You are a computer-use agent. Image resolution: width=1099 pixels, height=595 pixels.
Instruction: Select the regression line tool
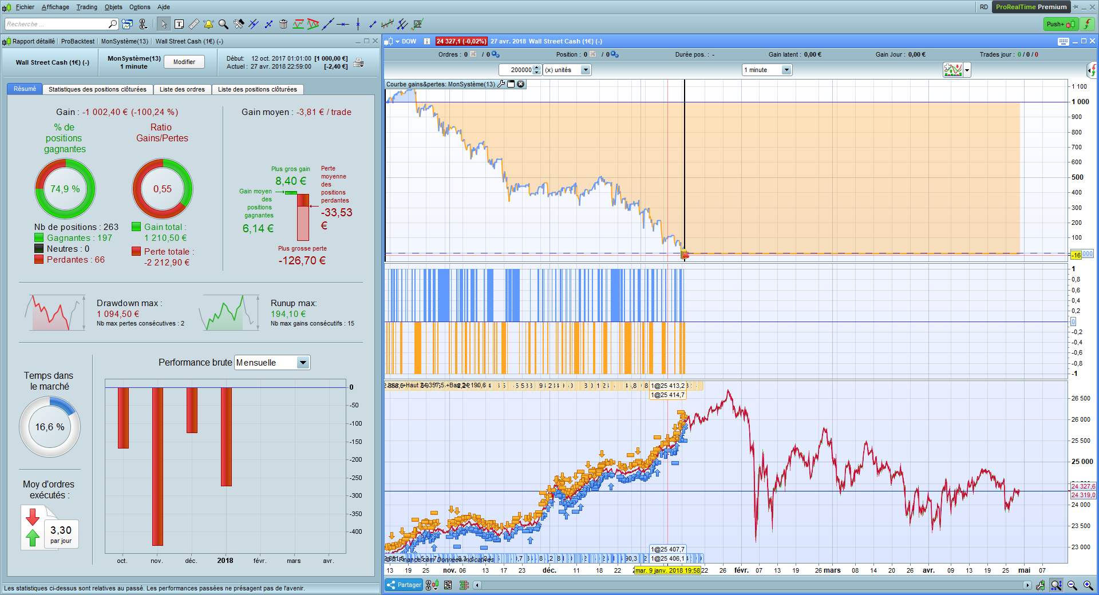click(388, 24)
